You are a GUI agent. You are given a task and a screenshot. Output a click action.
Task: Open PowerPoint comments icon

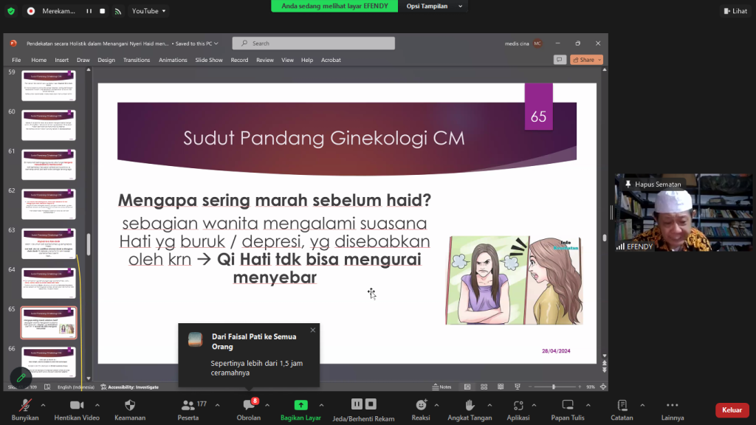tap(560, 60)
